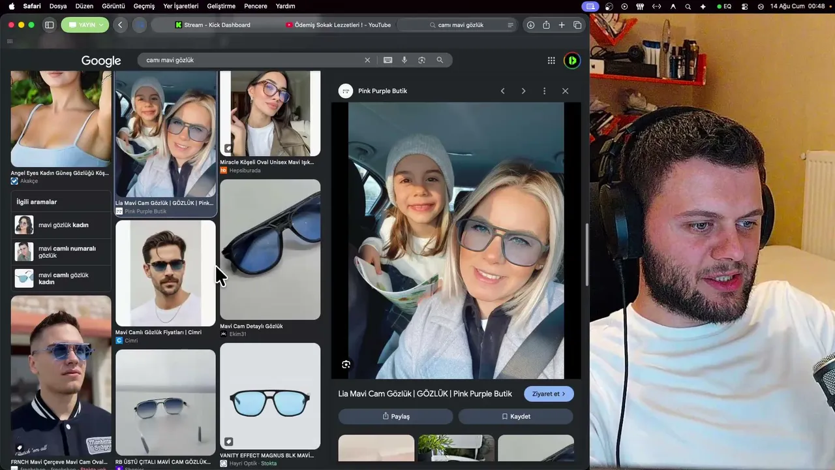Click the EQ status item in menu bar
This screenshot has height=470, width=835.
point(724,6)
